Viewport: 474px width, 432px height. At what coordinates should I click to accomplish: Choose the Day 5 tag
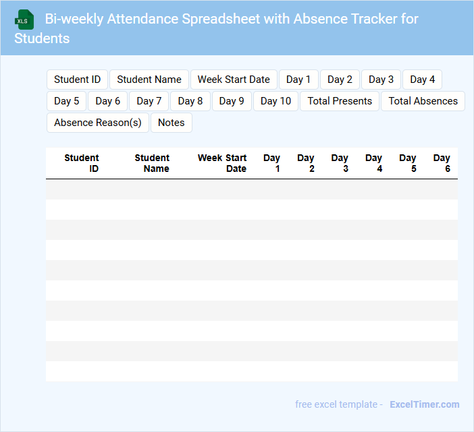(67, 101)
